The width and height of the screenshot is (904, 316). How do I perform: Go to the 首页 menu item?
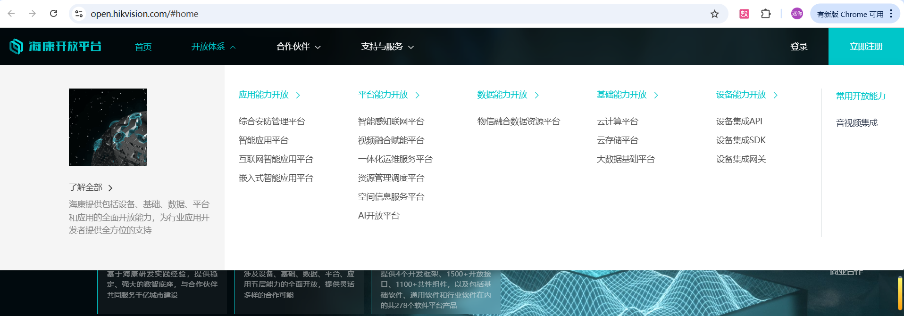[143, 47]
